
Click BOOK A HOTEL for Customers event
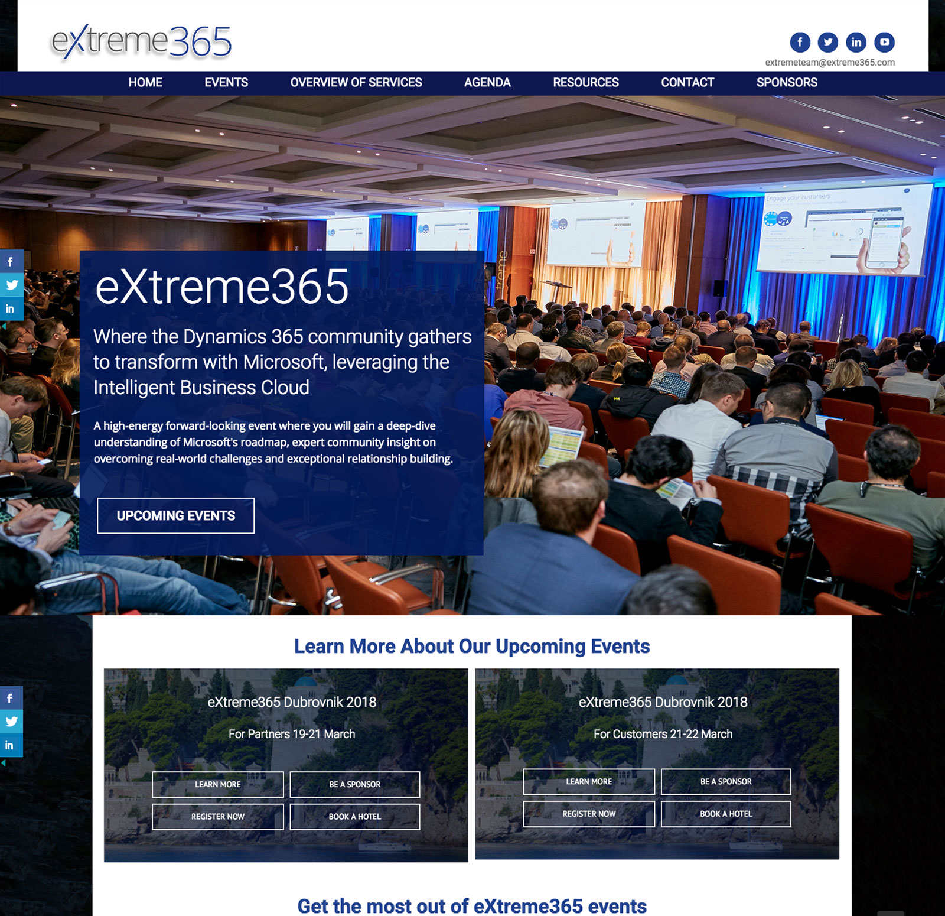coord(726,814)
